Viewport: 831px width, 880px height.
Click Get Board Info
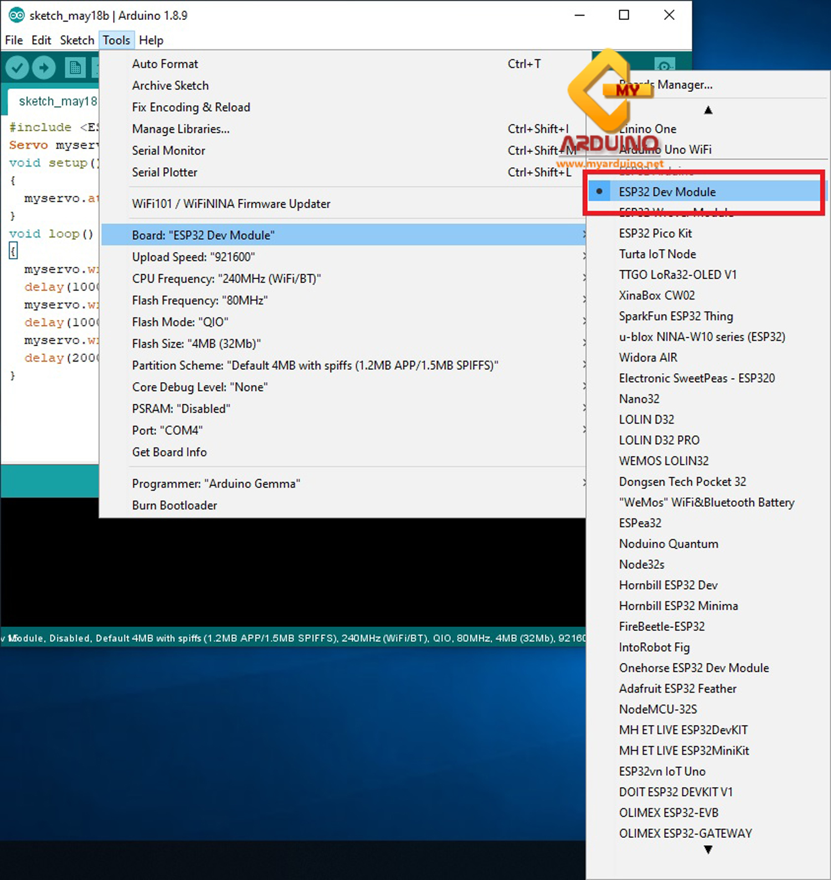169,452
